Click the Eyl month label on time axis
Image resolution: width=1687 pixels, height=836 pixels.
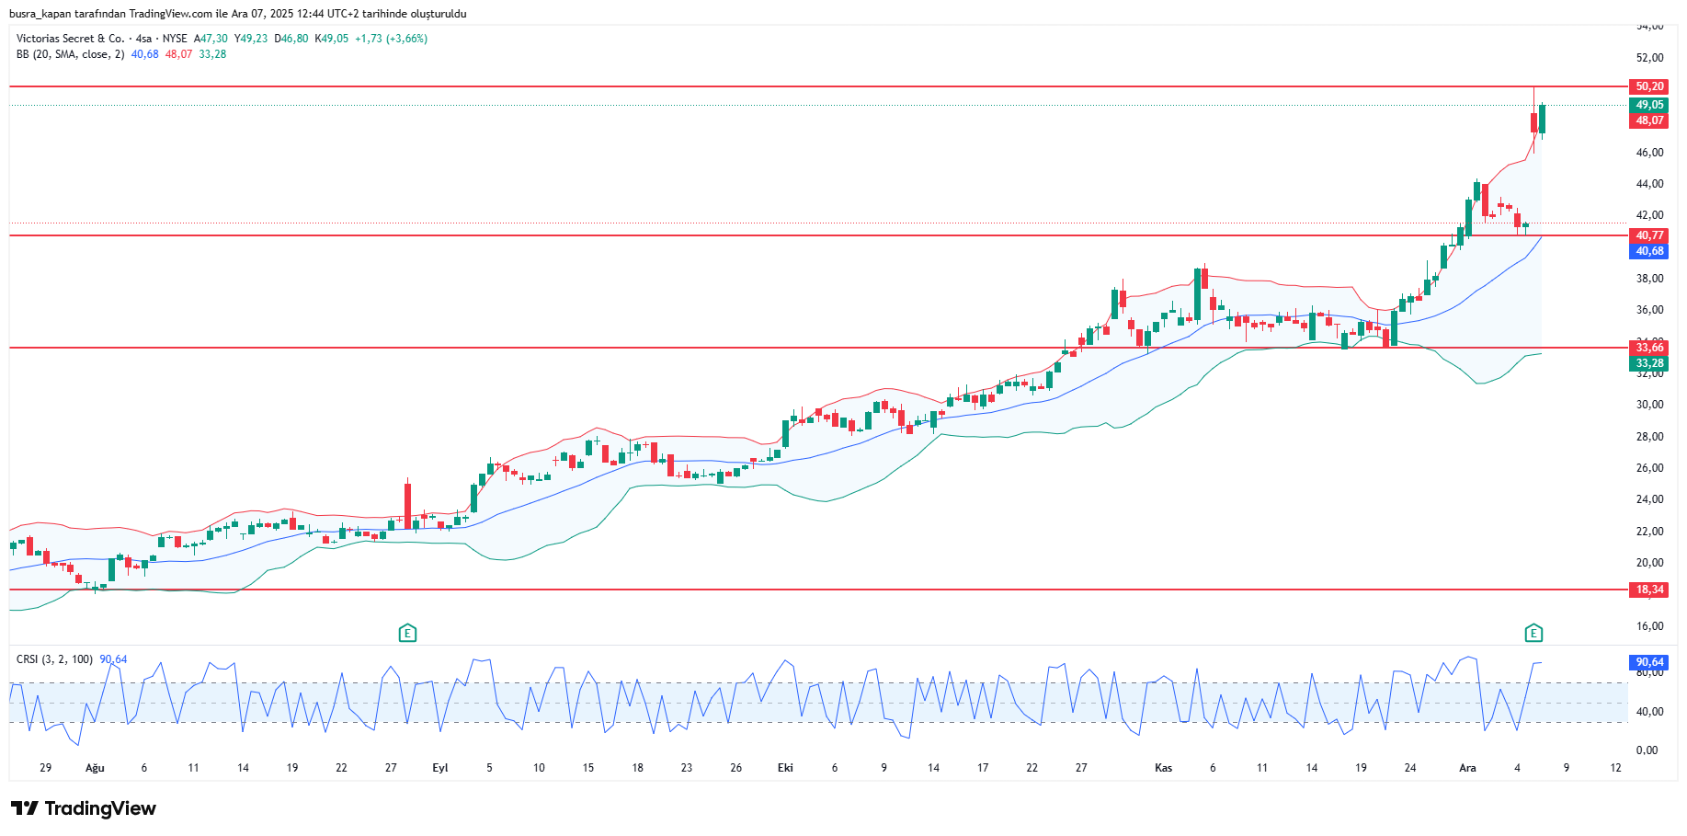439,768
